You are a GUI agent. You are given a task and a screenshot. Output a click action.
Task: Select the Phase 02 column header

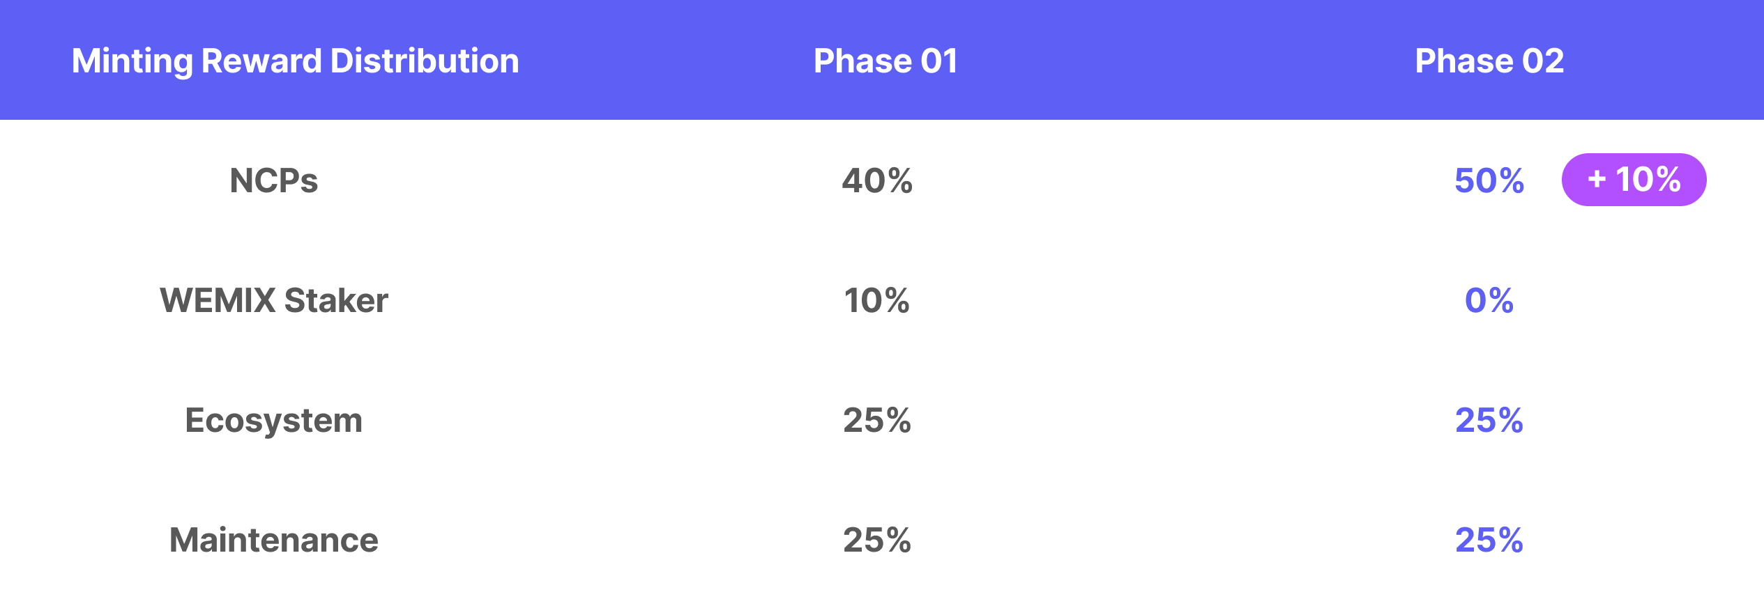(x=1489, y=61)
